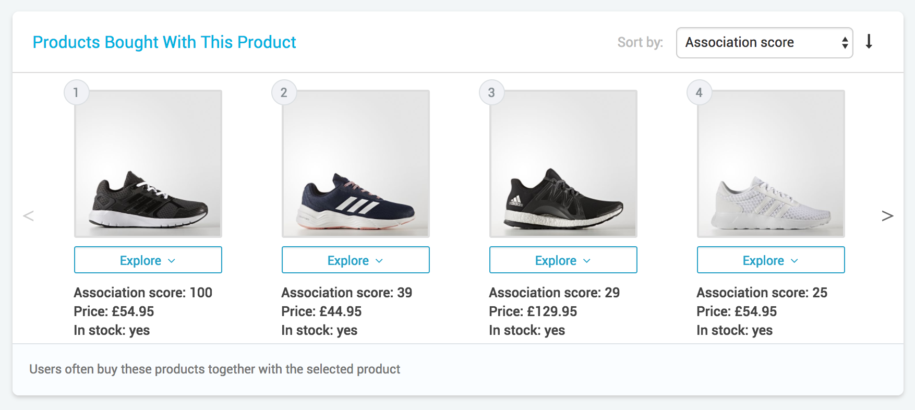Select the black running shoe thumbnail

click(148, 164)
